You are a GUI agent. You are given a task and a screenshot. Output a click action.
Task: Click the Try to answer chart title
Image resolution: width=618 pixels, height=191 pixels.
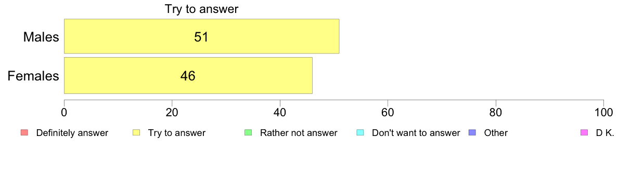tap(201, 9)
